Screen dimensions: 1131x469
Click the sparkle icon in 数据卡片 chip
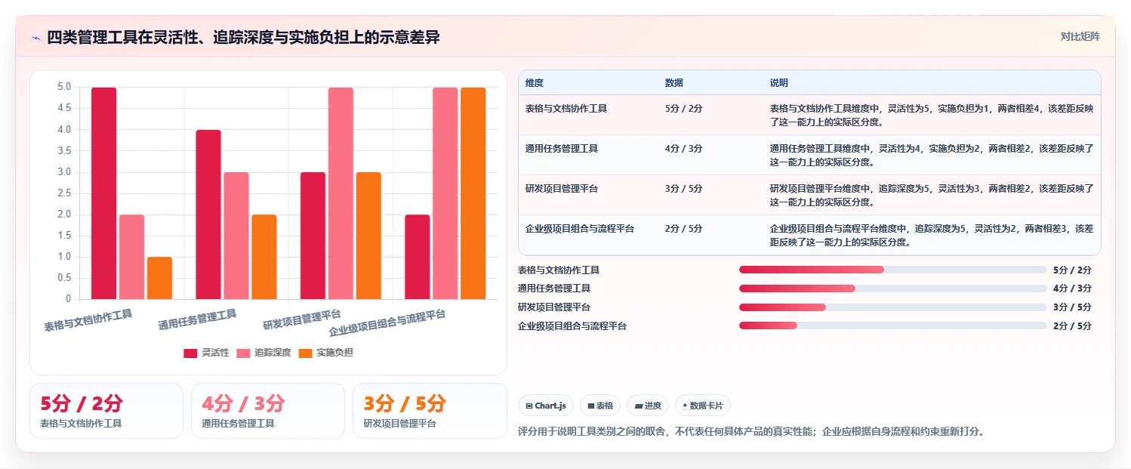tap(685, 406)
